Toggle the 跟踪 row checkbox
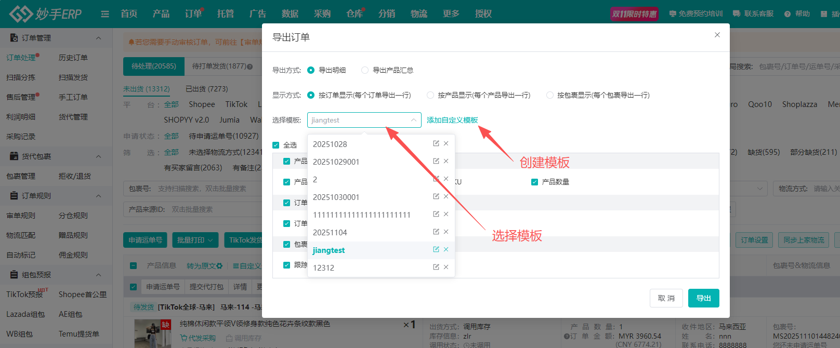 286,265
